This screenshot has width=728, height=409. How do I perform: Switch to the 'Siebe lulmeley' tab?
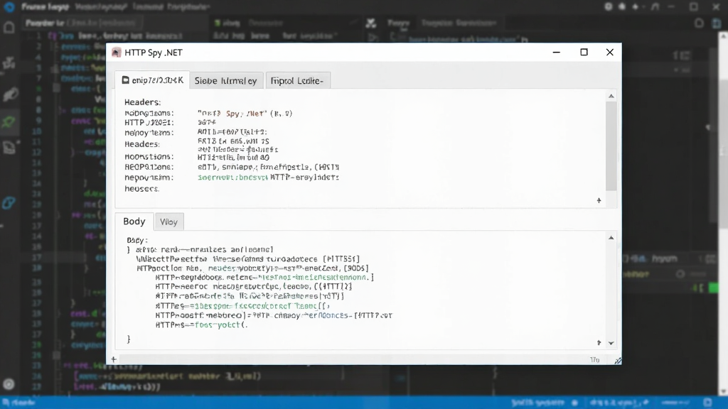click(225, 81)
